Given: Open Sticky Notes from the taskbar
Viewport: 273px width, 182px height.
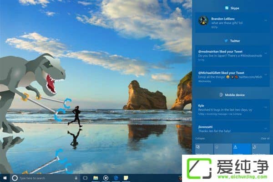Looking at the screenshot, I should pos(126,178).
